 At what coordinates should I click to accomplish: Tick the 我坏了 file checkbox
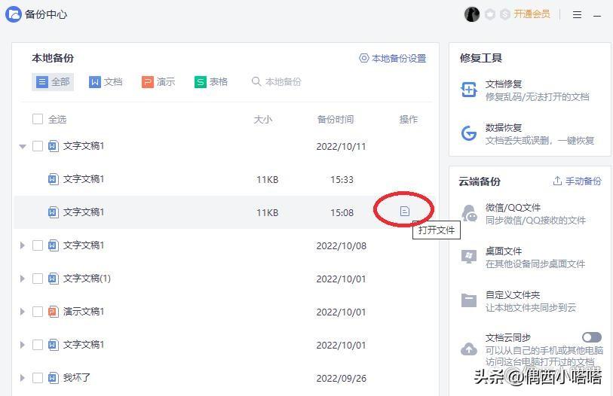38,378
